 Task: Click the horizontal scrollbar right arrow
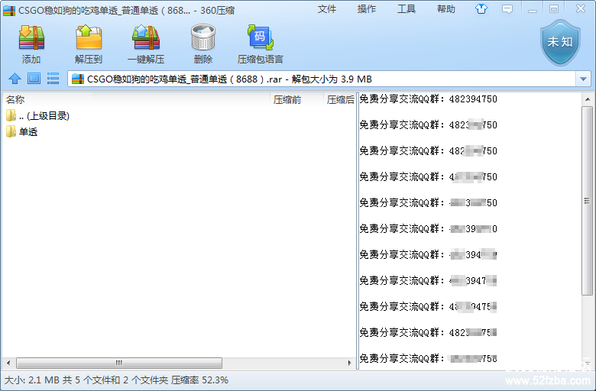pyautogui.click(x=350, y=363)
